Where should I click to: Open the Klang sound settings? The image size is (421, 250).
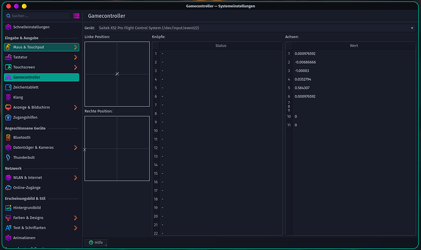(x=18, y=97)
